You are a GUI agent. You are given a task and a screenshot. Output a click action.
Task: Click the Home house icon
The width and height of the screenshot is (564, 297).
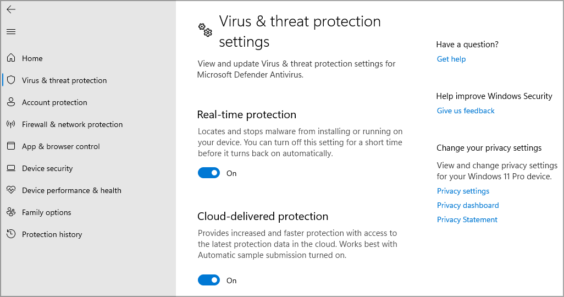11,58
